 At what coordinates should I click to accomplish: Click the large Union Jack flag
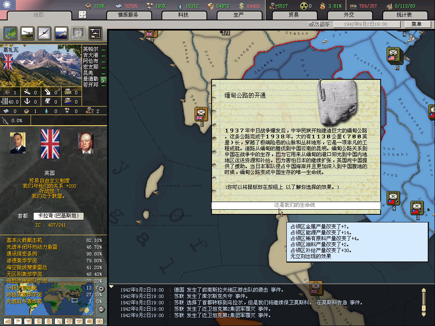click(x=50, y=144)
